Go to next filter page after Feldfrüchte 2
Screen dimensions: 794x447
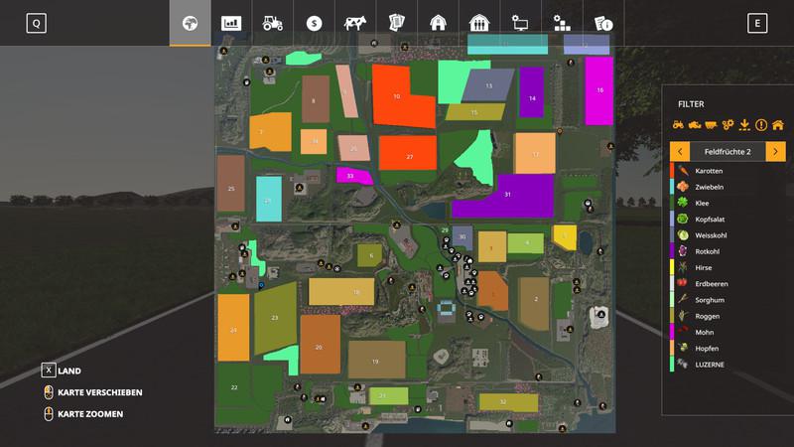point(775,151)
